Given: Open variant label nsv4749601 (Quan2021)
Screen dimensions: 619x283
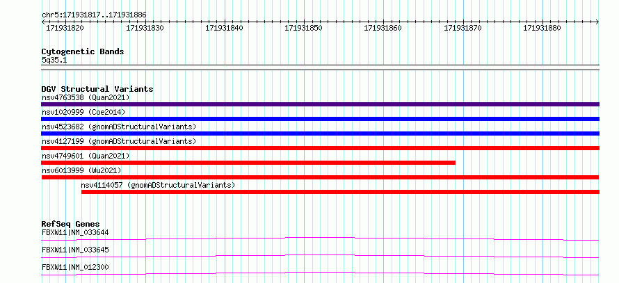Looking at the screenshot, I should [x=86, y=156].
